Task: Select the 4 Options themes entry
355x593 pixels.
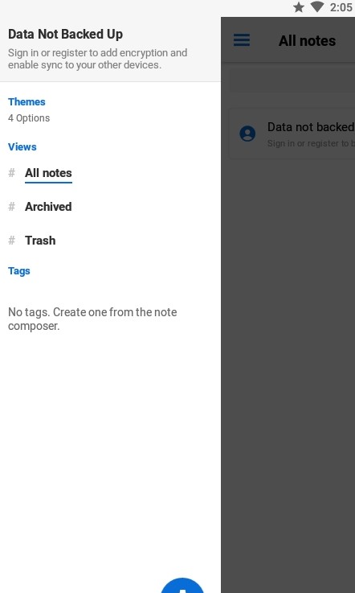Action: (29, 118)
